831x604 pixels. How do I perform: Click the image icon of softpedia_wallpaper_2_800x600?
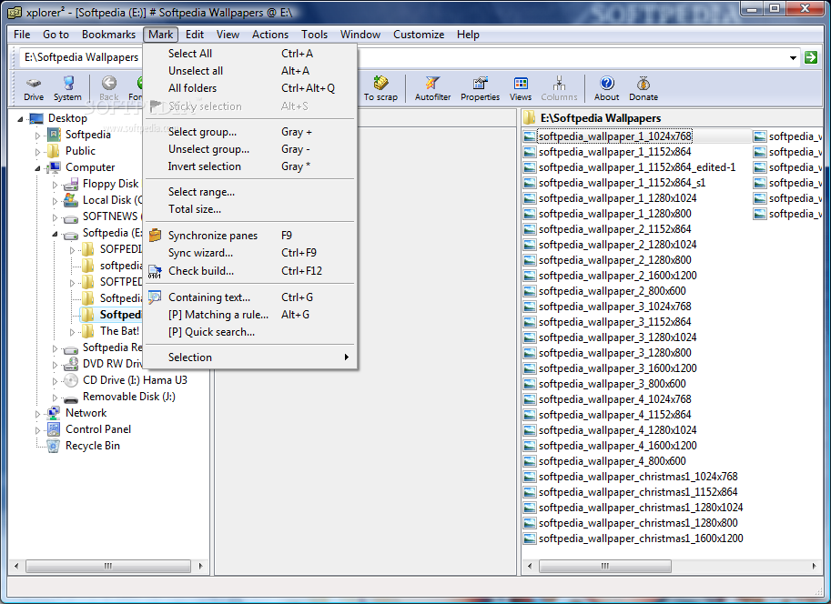pos(529,291)
